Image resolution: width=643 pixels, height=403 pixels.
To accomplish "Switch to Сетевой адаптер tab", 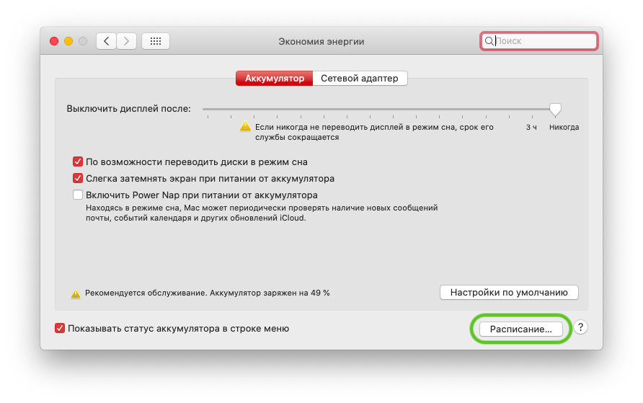I will [360, 78].
